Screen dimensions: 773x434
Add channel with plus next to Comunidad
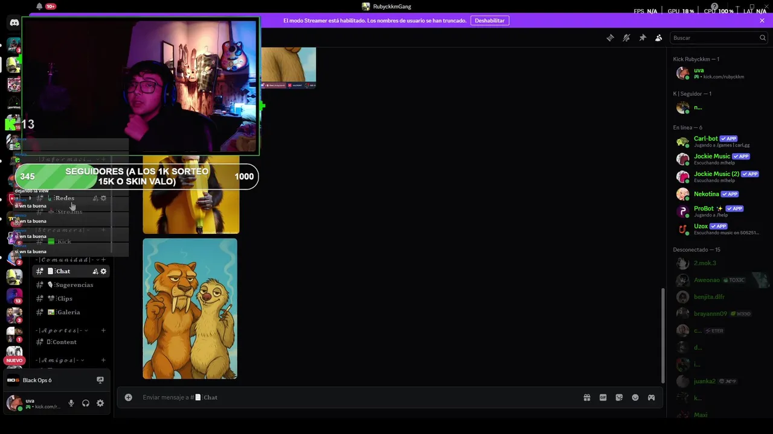point(103,260)
